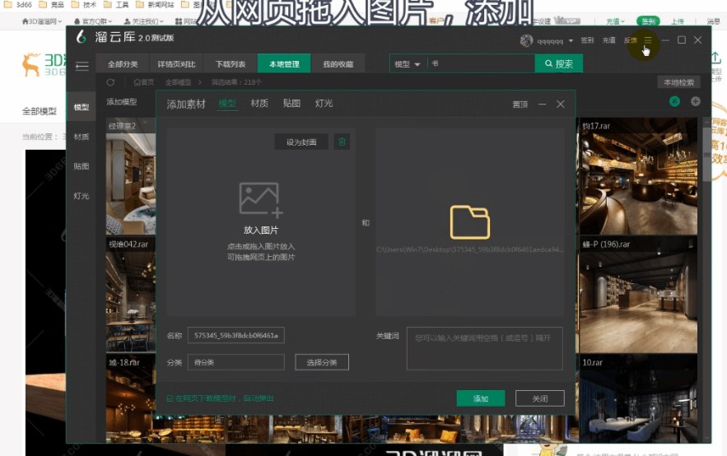The height and width of the screenshot is (456, 727).
Task: Open the 我的收藏 tab
Action: [x=338, y=64]
